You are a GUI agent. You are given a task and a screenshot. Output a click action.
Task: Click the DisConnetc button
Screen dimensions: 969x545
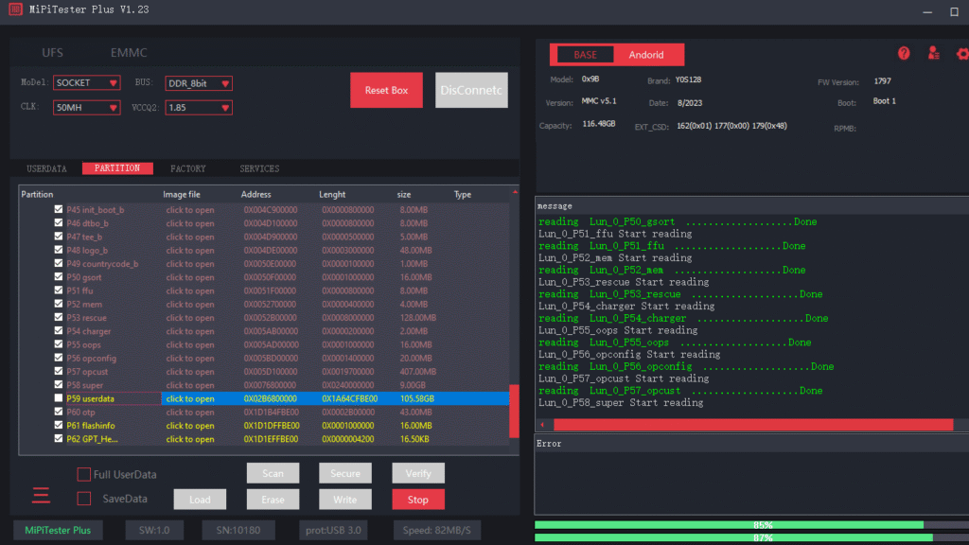(x=471, y=89)
